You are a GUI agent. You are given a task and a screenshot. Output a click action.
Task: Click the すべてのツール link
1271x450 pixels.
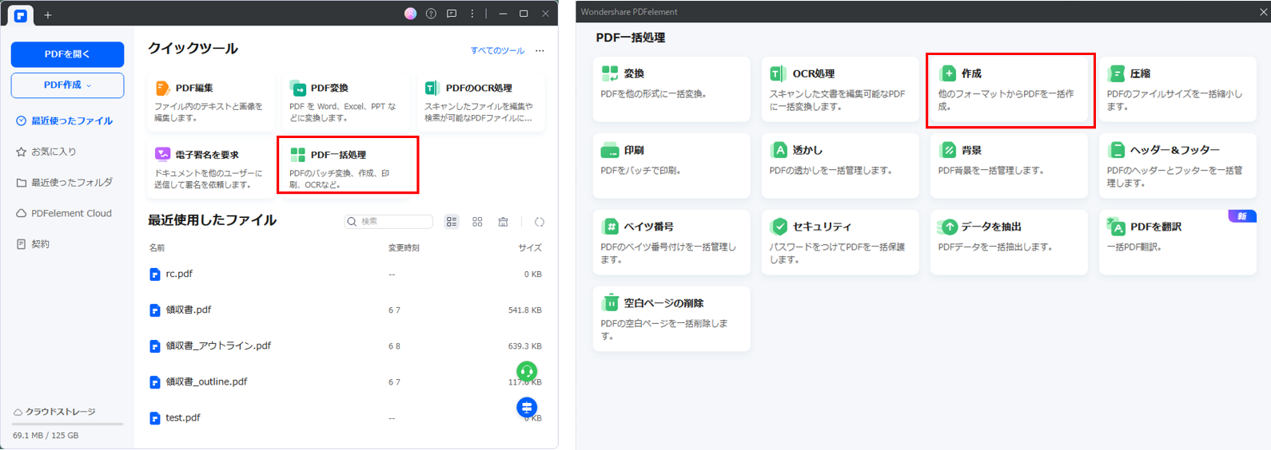[x=497, y=50]
